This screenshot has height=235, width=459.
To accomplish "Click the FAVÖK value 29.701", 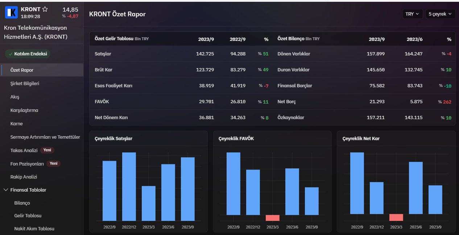I will point(206,102).
